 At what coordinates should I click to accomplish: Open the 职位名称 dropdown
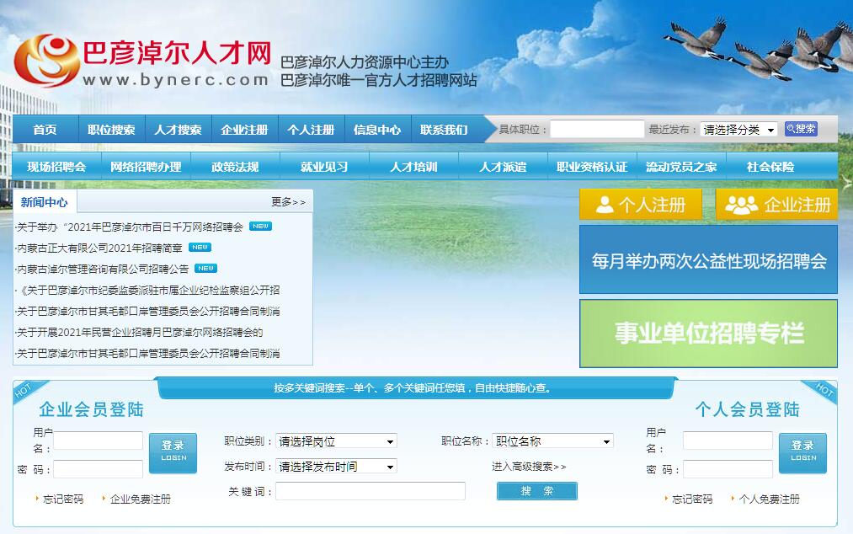(552, 441)
